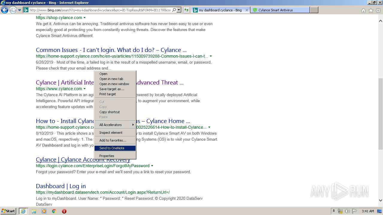Screen dimensions: 383x215
Task: Click the page scrollbar up arrow
Action: 381,21
